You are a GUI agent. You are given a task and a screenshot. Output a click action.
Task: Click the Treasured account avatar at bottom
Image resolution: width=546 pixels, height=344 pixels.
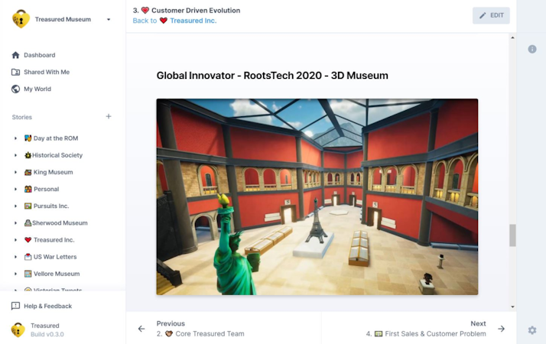click(18, 329)
